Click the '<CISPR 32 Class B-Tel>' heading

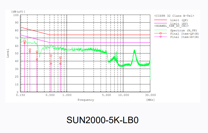click(174, 16)
